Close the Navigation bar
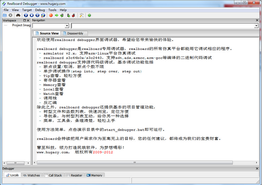This screenshot has height=185, width=262. pos(257,20)
